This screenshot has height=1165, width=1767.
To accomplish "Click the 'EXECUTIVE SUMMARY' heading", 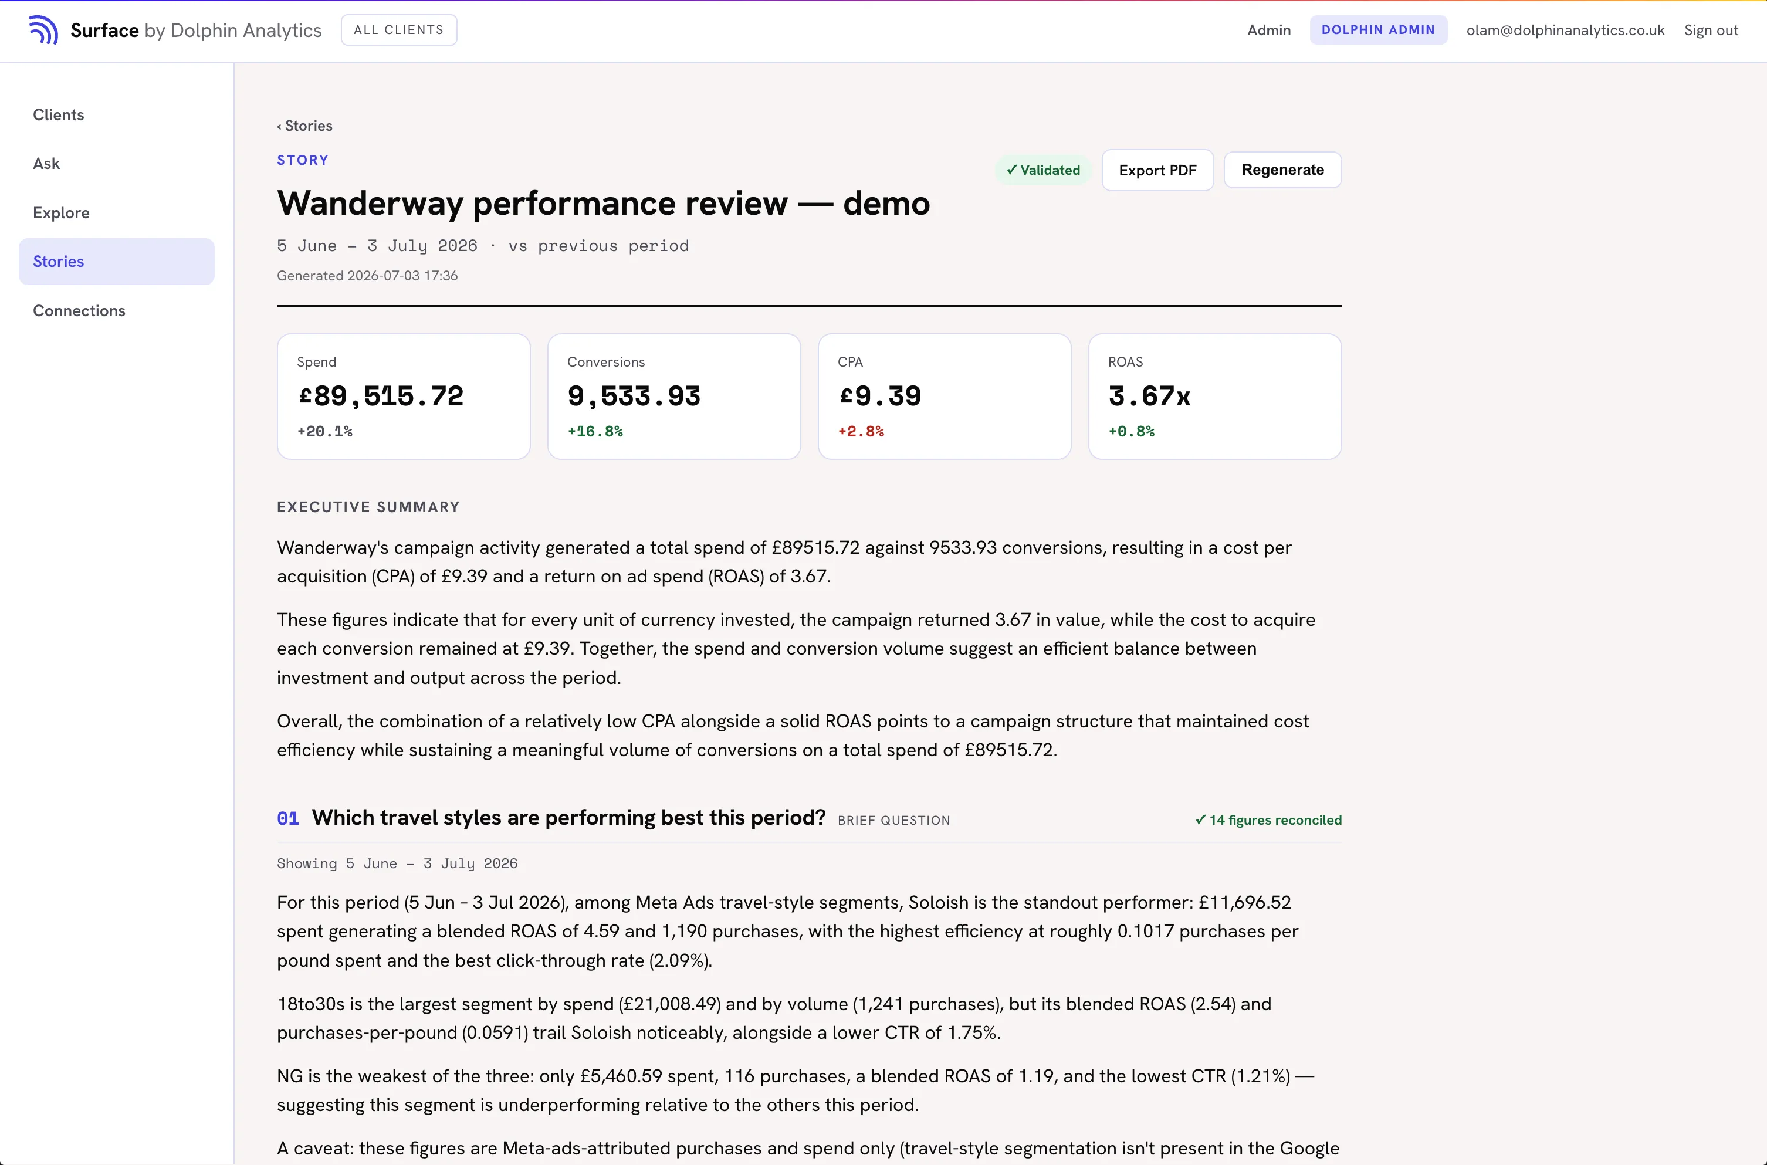I will pyautogui.click(x=368, y=507).
